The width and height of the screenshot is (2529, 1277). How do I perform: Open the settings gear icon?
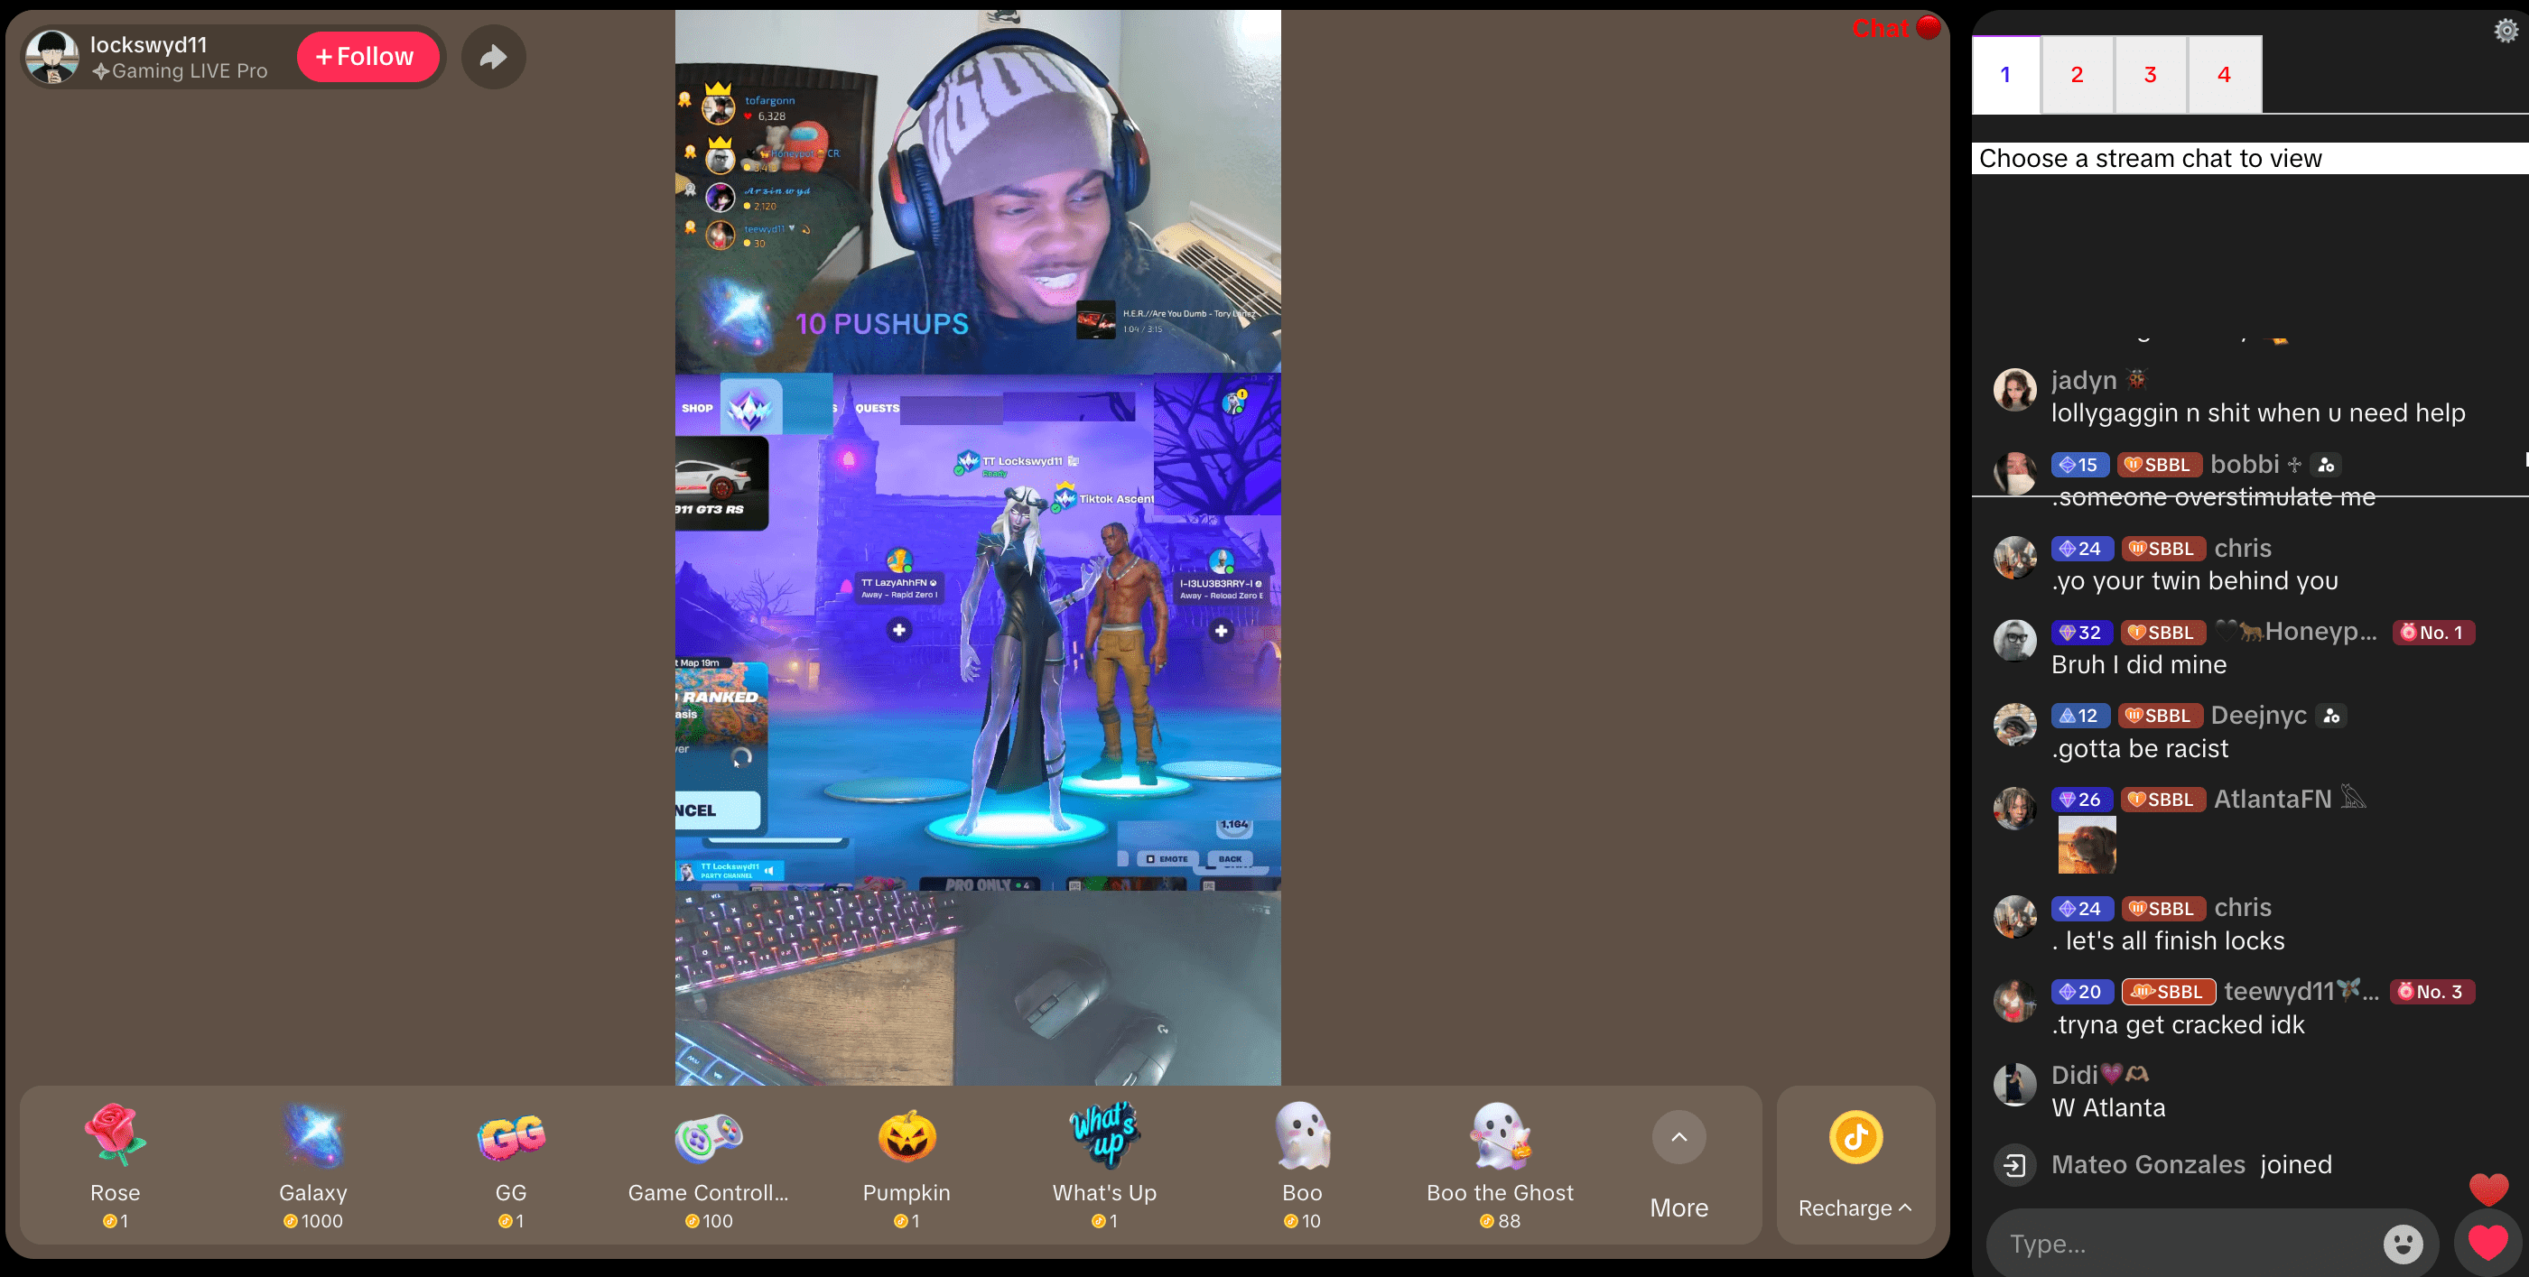click(x=2506, y=31)
